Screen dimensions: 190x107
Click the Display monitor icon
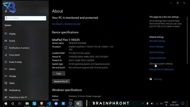[x=6, y=34]
